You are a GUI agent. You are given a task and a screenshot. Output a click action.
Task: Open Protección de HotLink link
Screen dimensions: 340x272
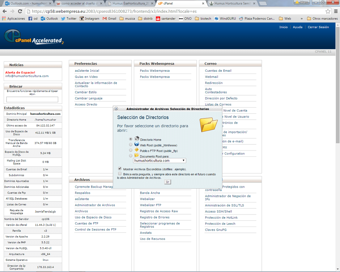[221, 217]
